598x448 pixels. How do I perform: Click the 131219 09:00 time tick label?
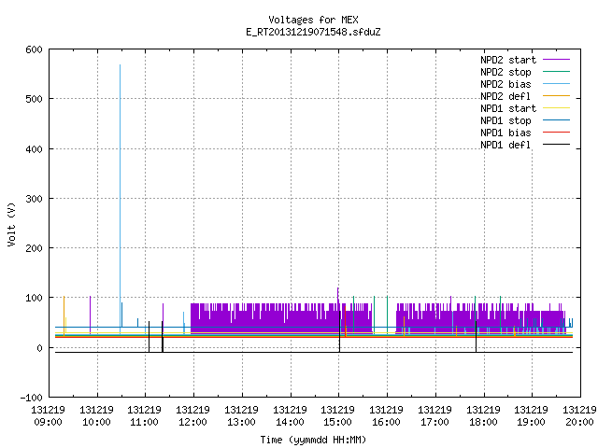coord(48,415)
